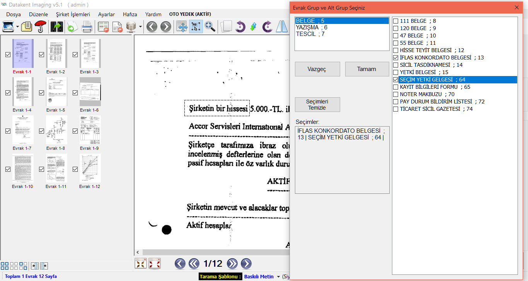Expand the database icon dropdown arrow
528x281 pixels.
tap(140, 27)
